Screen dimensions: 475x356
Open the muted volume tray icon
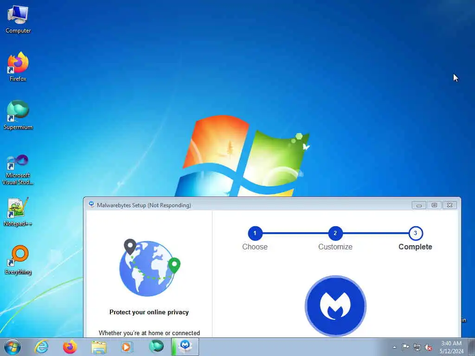[x=428, y=347]
